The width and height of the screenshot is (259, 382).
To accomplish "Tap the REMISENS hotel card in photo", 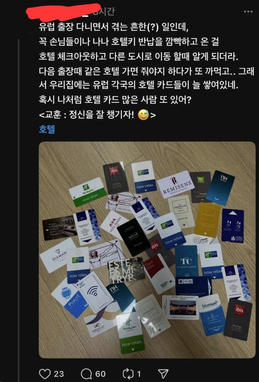I will pos(175,185).
